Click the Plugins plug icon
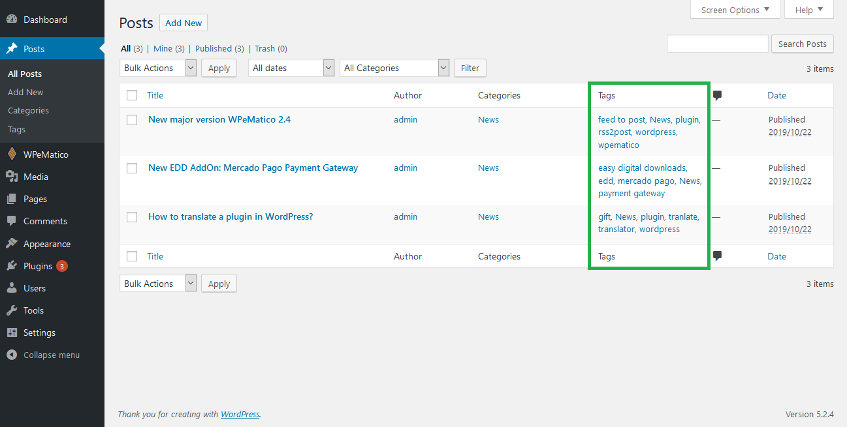The width and height of the screenshot is (847, 427). [12, 266]
